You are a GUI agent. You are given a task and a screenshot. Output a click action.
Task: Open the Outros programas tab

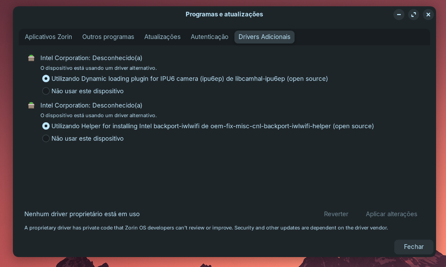108,37
